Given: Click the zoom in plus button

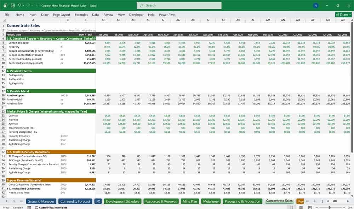Looking at the screenshot, I should pos(343,207).
